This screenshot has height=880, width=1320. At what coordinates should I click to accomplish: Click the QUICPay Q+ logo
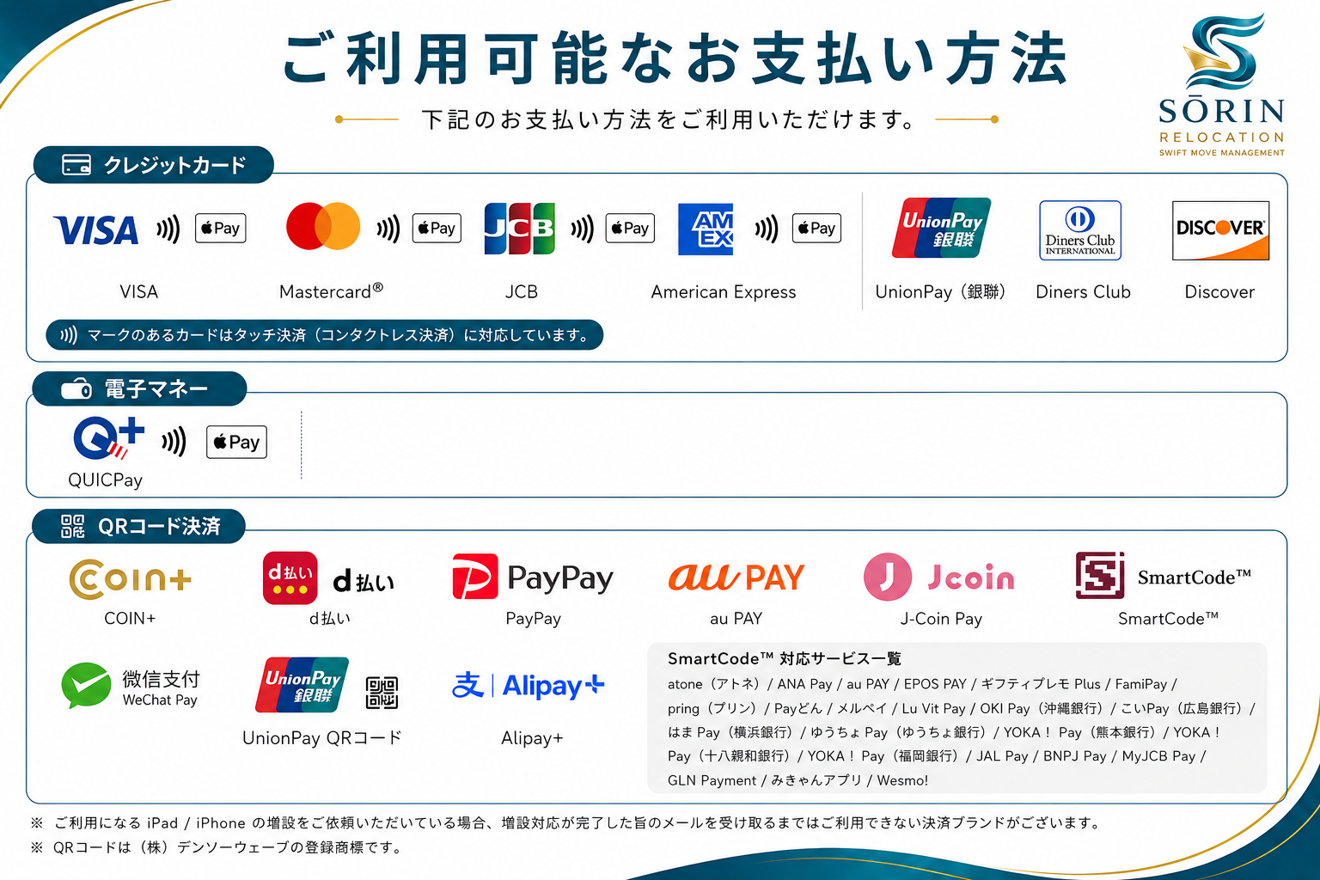point(108,438)
